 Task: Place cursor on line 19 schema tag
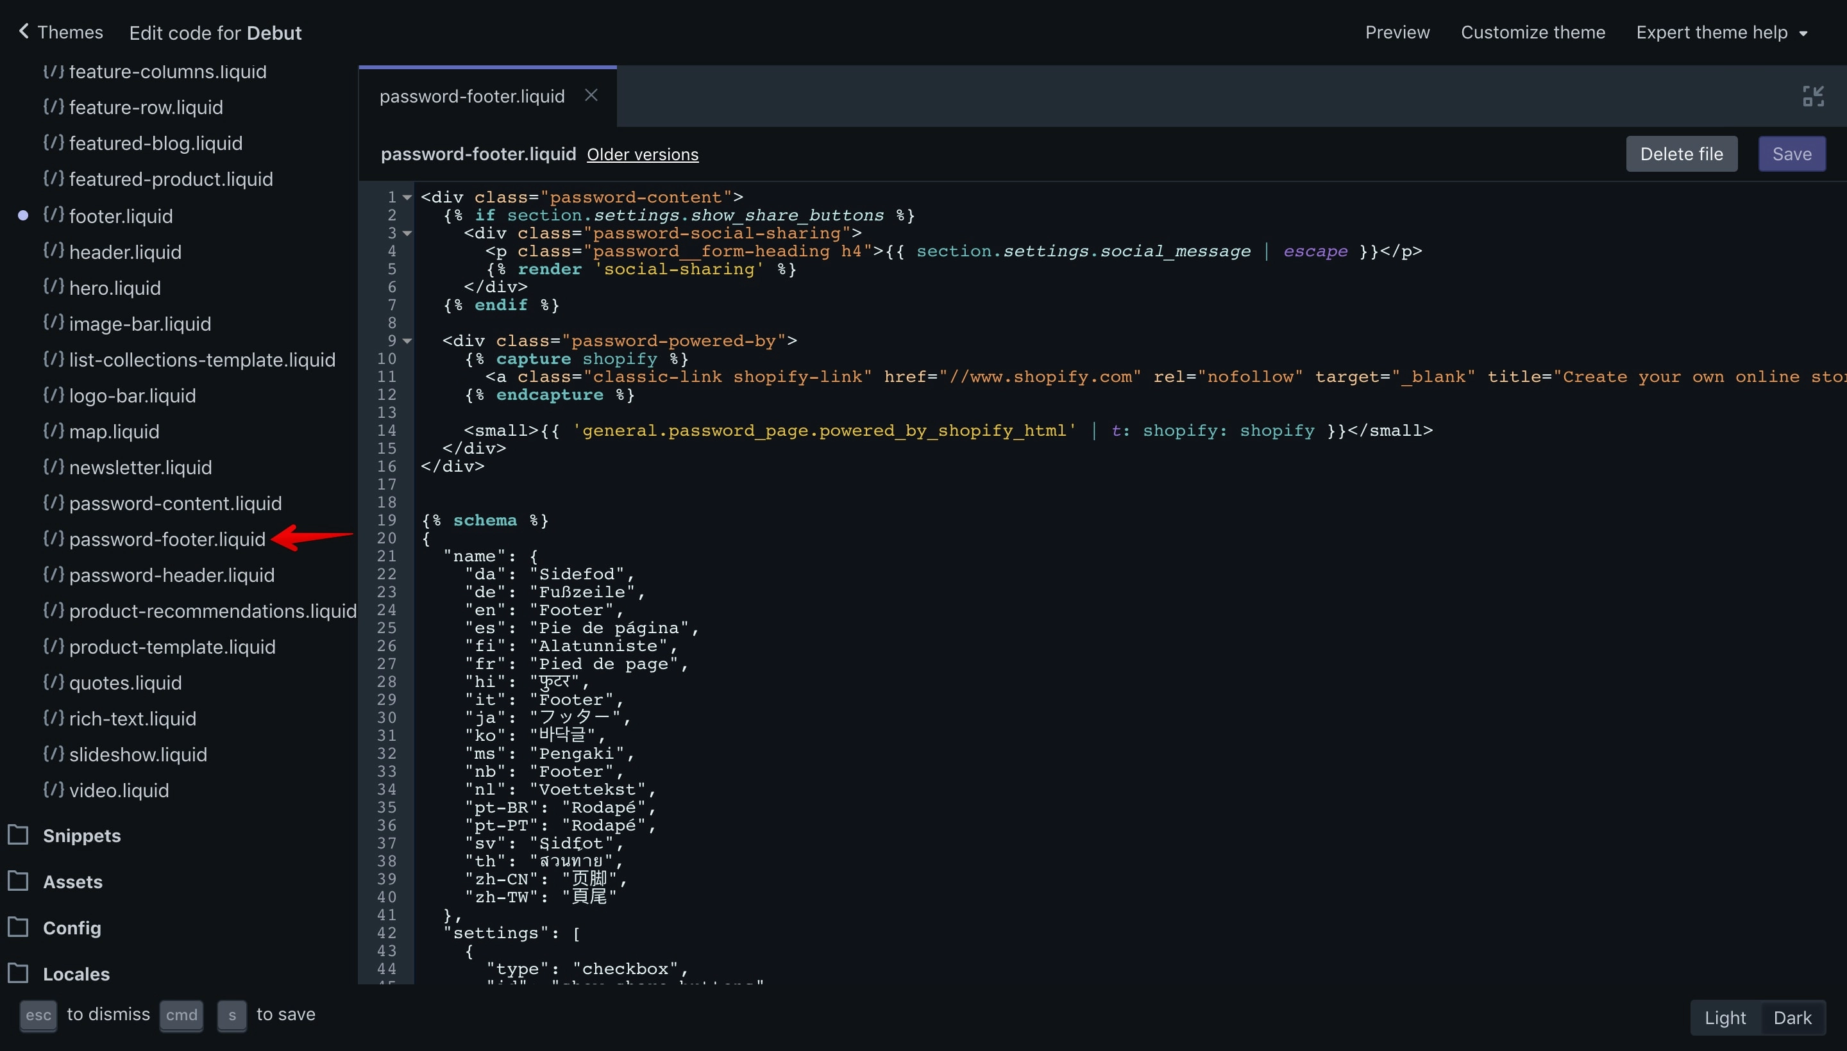click(485, 520)
